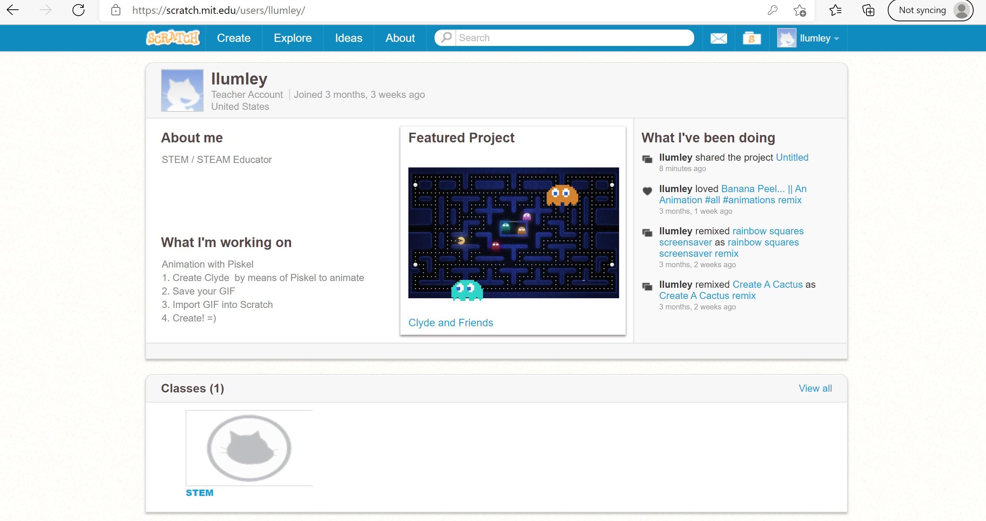Open the Create A Cactus original link

tap(767, 284)
